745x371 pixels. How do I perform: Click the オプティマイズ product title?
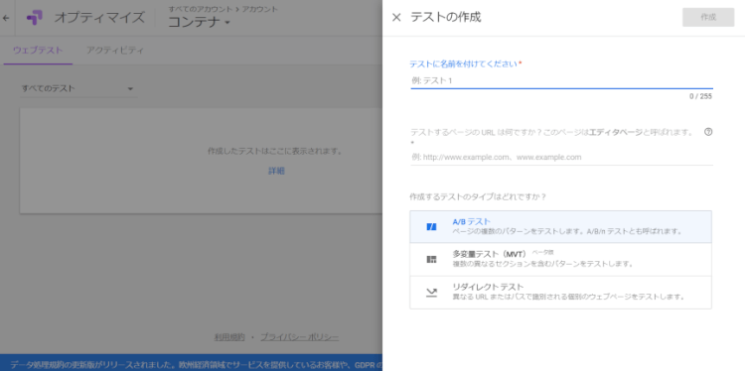(x=98, y=18)
